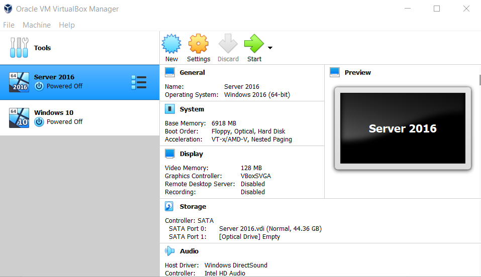
Task: Open the File menu
Action: click(x=9, y=25)
